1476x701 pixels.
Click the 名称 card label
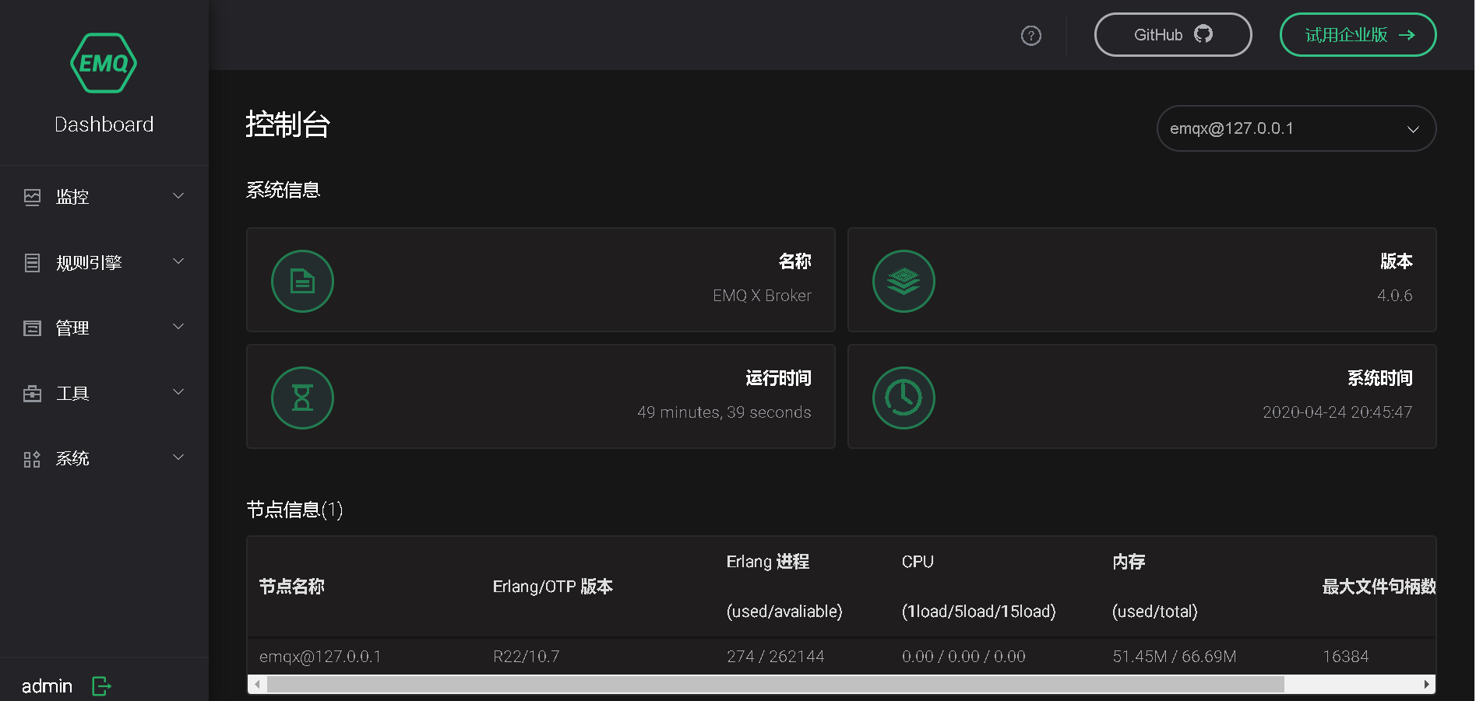(795, 261)
